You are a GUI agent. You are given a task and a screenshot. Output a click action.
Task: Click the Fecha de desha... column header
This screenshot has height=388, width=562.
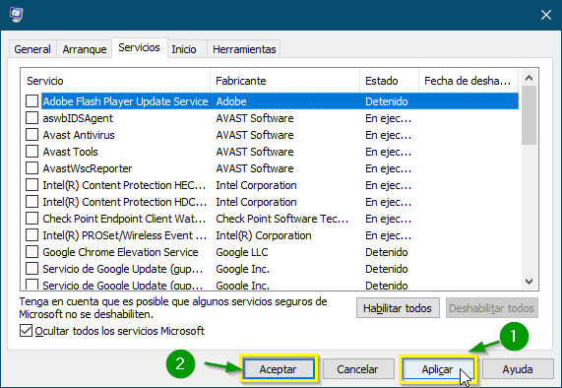(468, 81)
